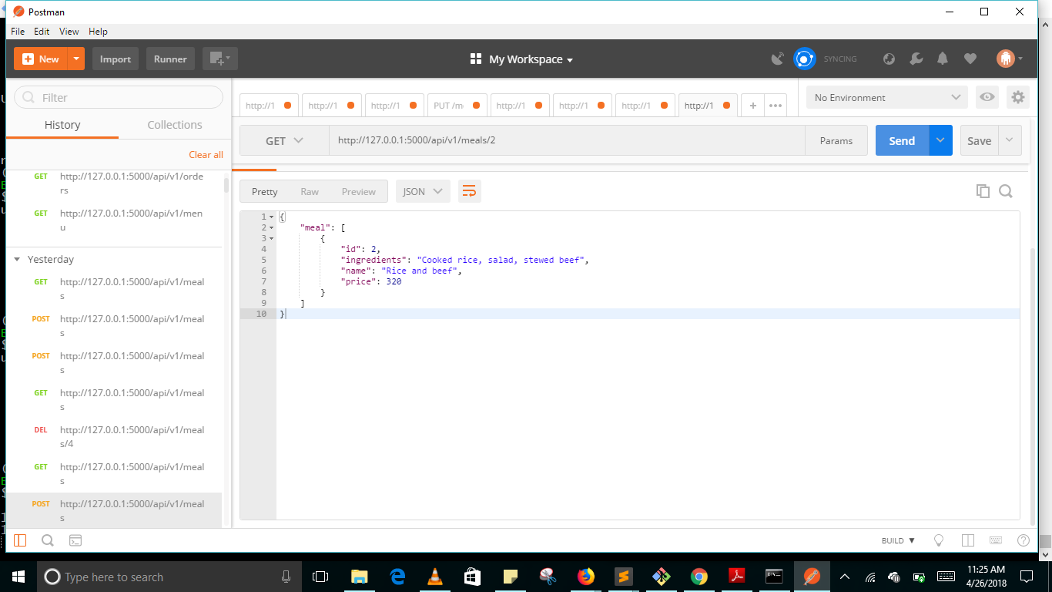Click the heart icon in header
Image resolution: width=1052 pixels, height=592 pixels.
pos(970,59)
